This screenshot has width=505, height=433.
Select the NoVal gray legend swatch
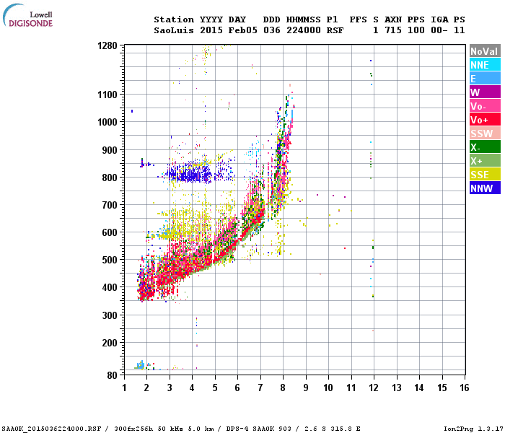(485, 51)
